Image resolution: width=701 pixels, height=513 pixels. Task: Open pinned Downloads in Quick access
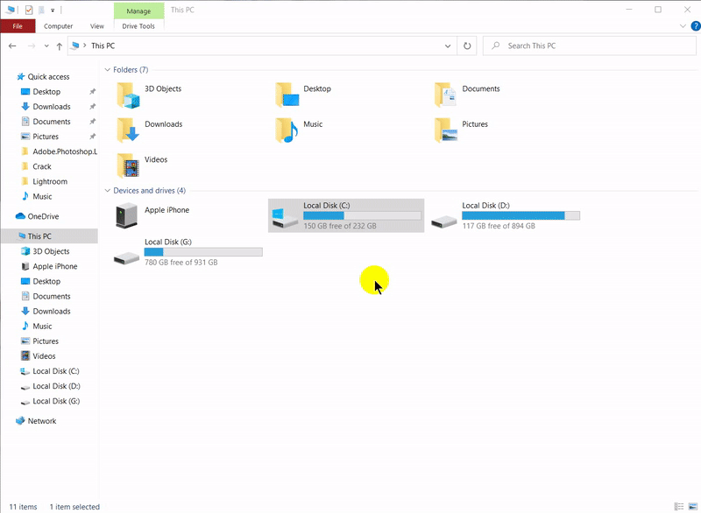[x=52, y=107]
